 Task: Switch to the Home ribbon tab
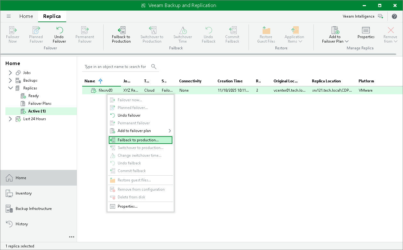click(26, 16)
